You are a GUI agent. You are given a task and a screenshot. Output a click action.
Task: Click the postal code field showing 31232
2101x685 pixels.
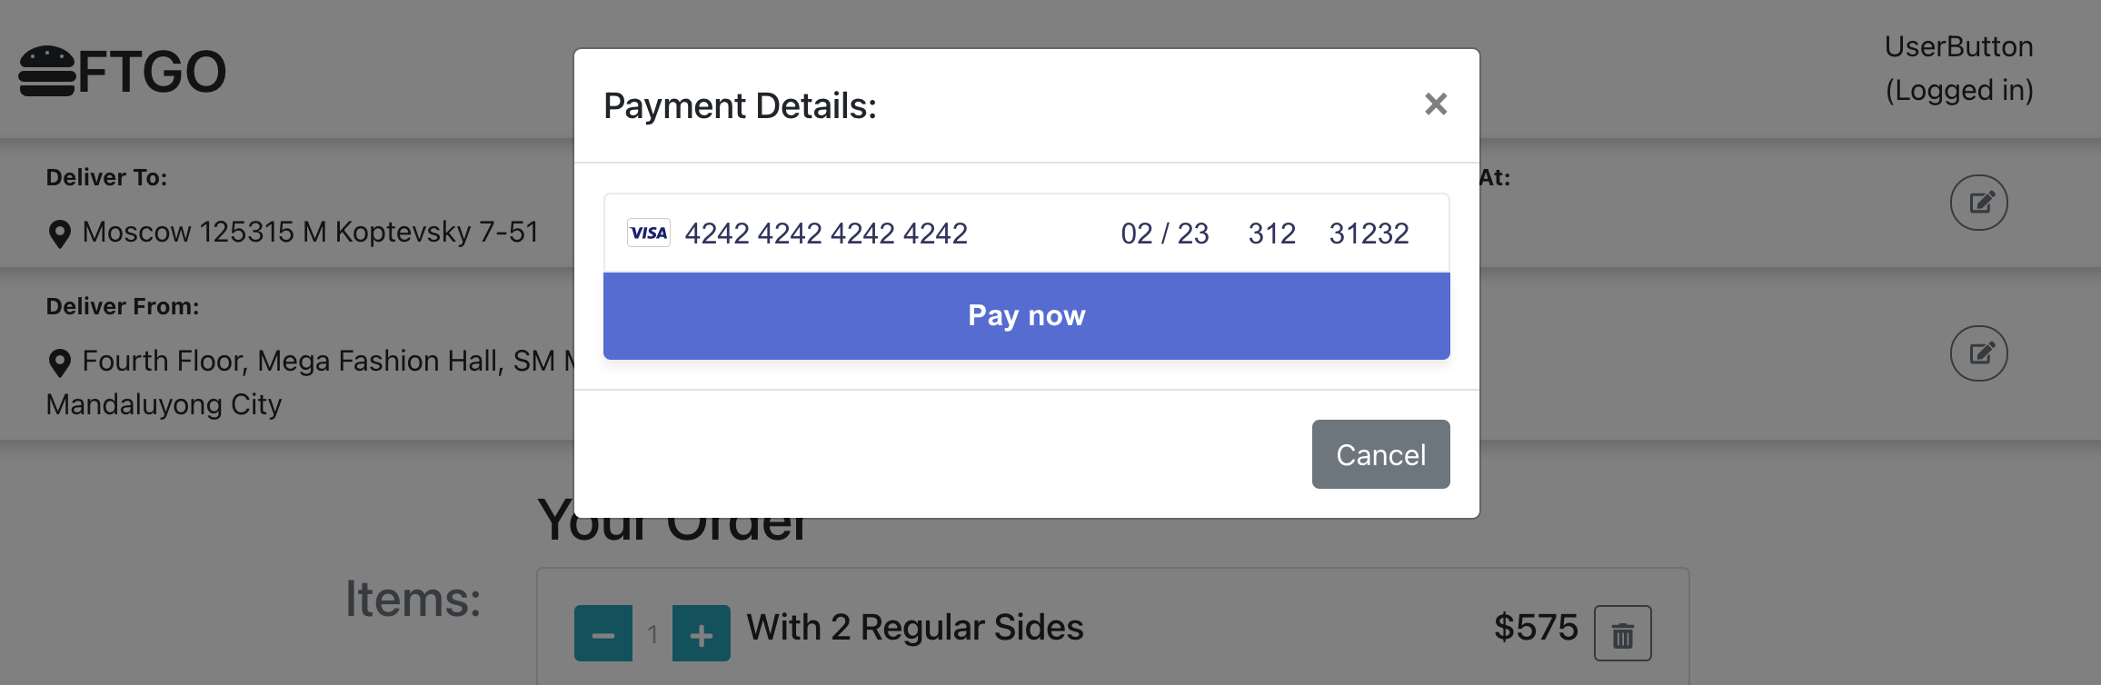[x=1369, y=233]
